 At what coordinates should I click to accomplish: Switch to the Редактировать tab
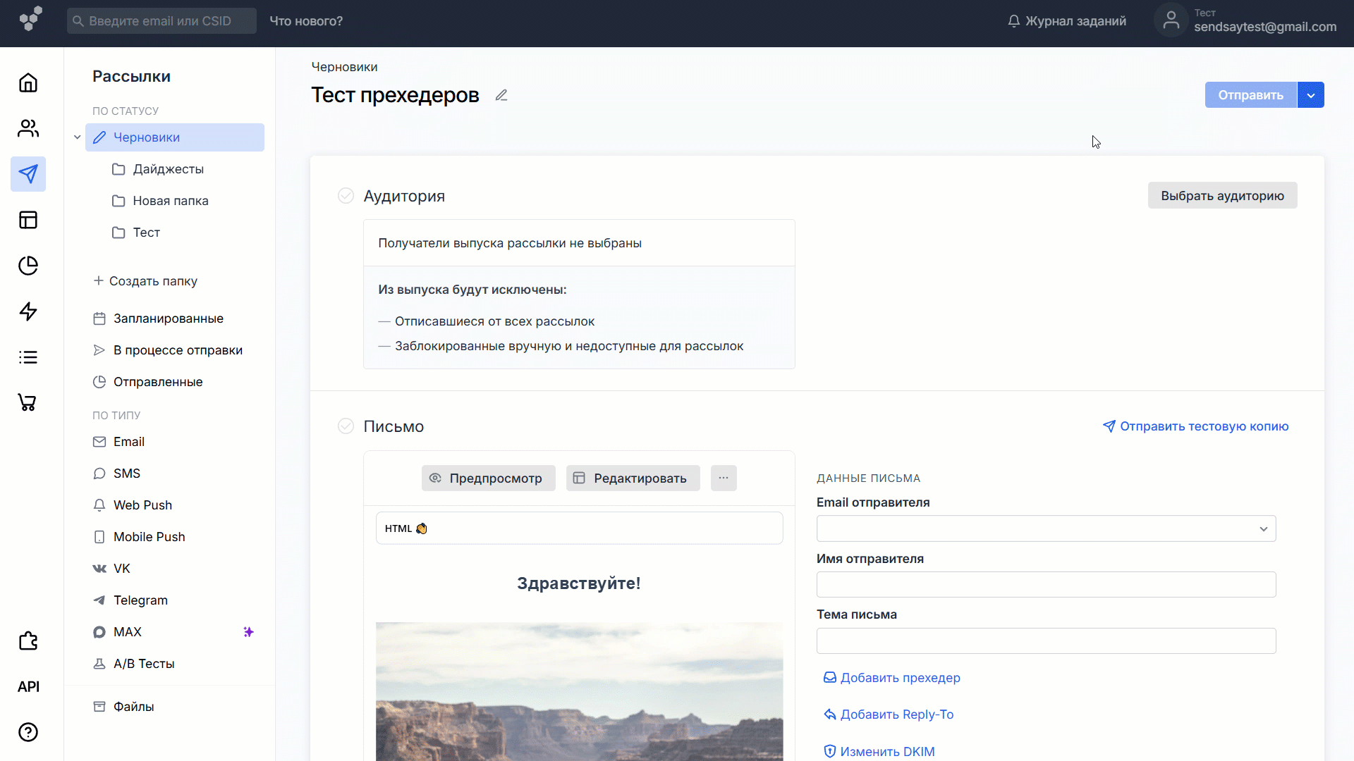(x=632, y=478)
